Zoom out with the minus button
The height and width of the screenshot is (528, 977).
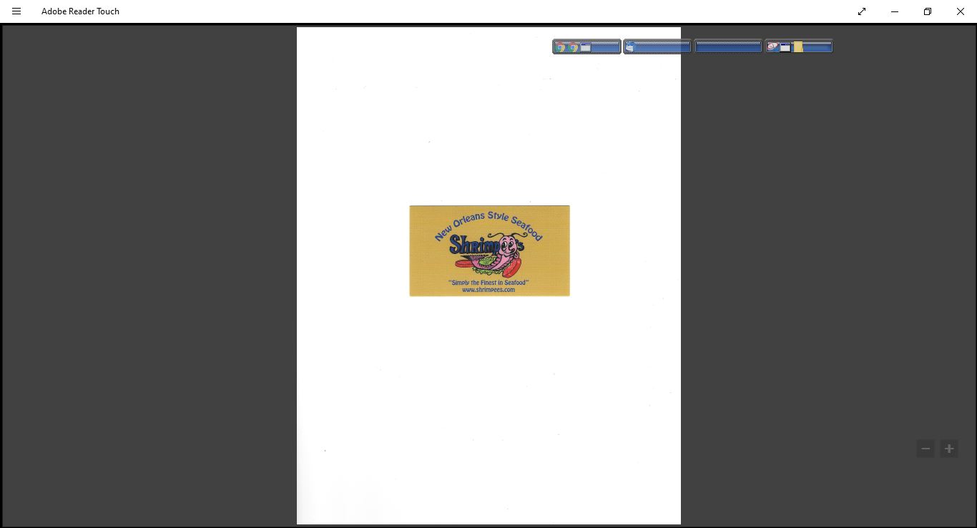click(x=926, y=449)
